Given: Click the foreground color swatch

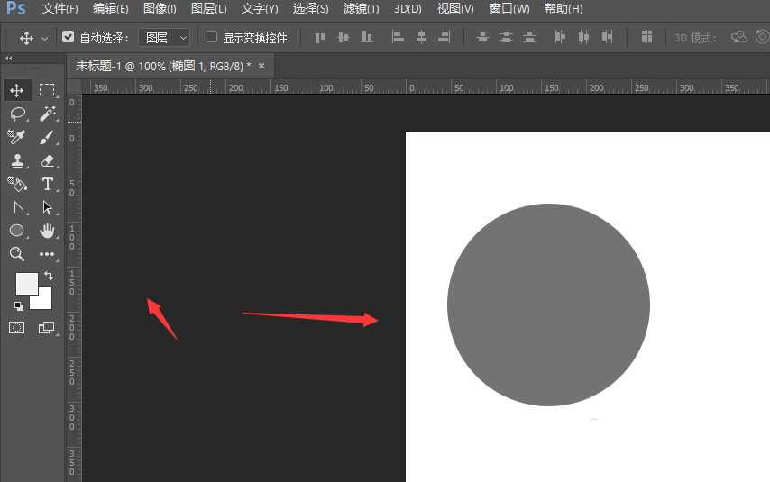Looking at the screenshot, I should [26, 283].
